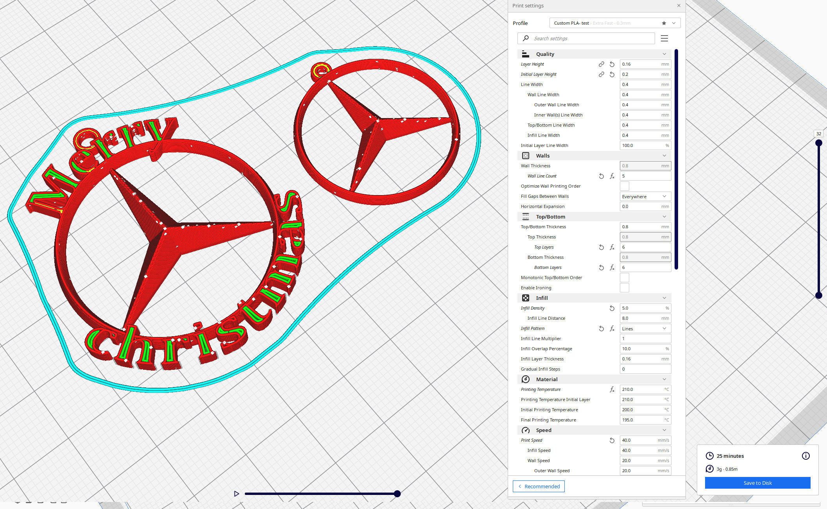Viewport: 827px width, 509px height.
Task: Click the Material section icon
Action: [526, 379]
